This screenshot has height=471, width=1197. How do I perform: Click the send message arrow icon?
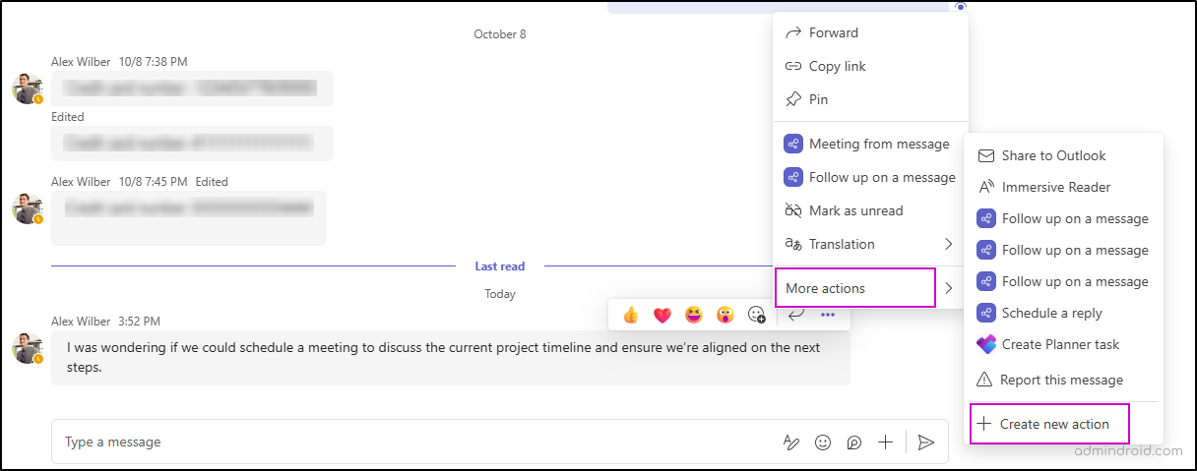click(x=925, y=442)
